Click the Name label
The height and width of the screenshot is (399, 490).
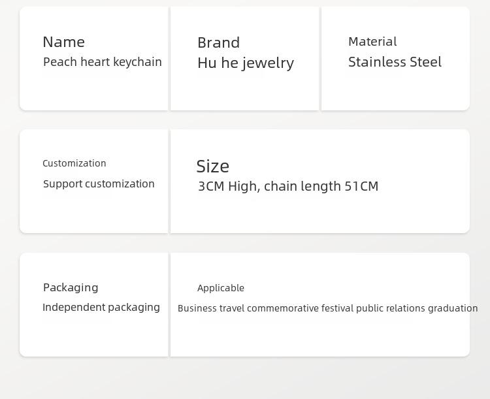pyautogui.click(x=64, y=42)
